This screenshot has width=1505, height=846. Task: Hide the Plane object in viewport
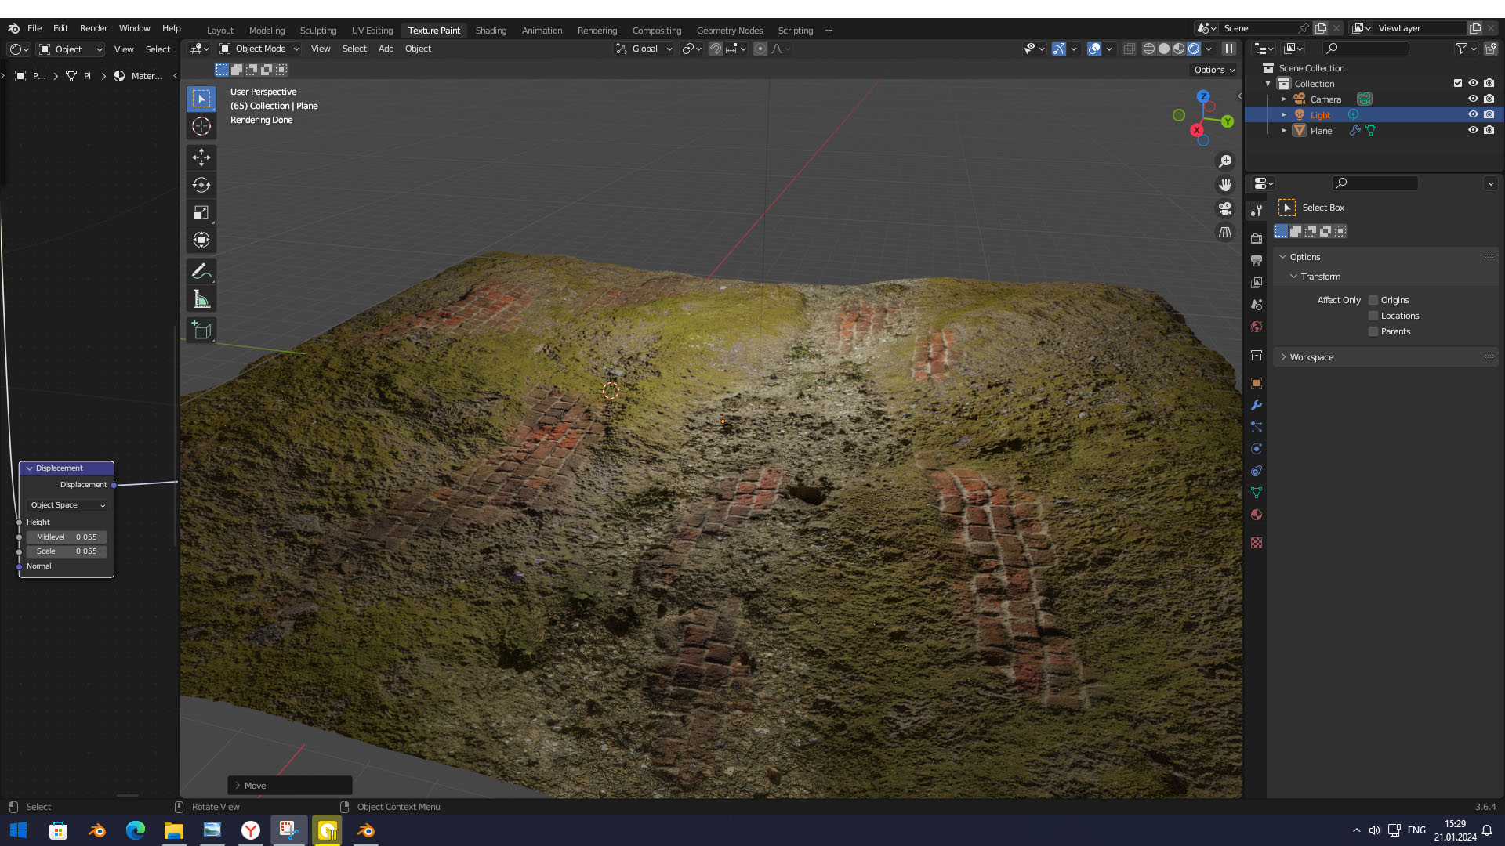pyautogui.click(x=1473, y=130)
